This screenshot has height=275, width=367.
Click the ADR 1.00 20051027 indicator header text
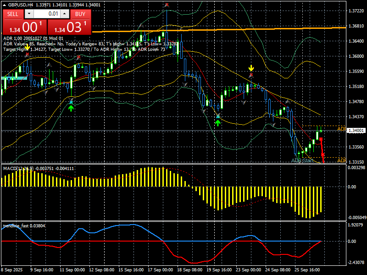tap(33, 38)
